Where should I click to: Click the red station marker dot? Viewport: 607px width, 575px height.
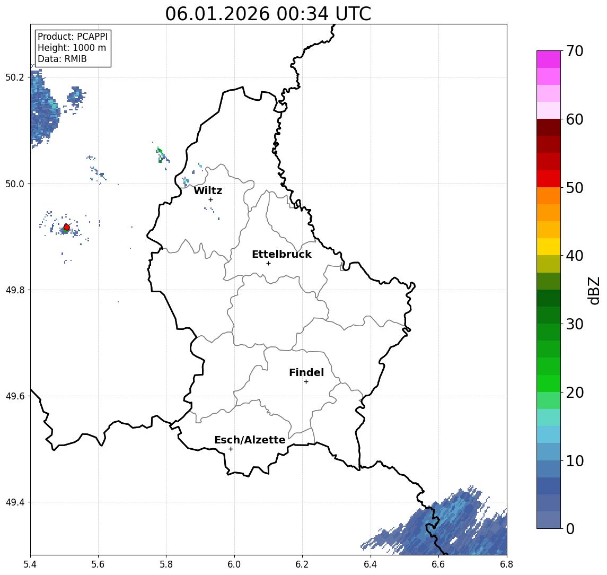[67, 228]
